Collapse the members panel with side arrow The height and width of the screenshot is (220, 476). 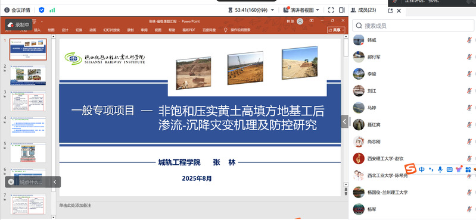[x=344, y=121]
